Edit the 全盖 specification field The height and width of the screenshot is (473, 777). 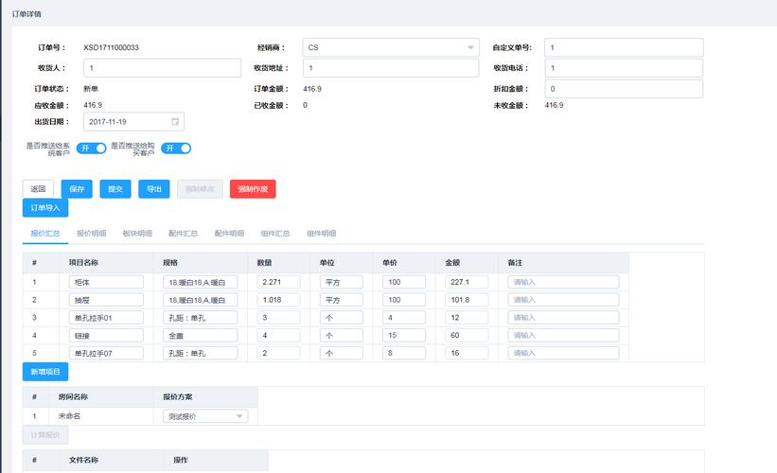(201, 335)
